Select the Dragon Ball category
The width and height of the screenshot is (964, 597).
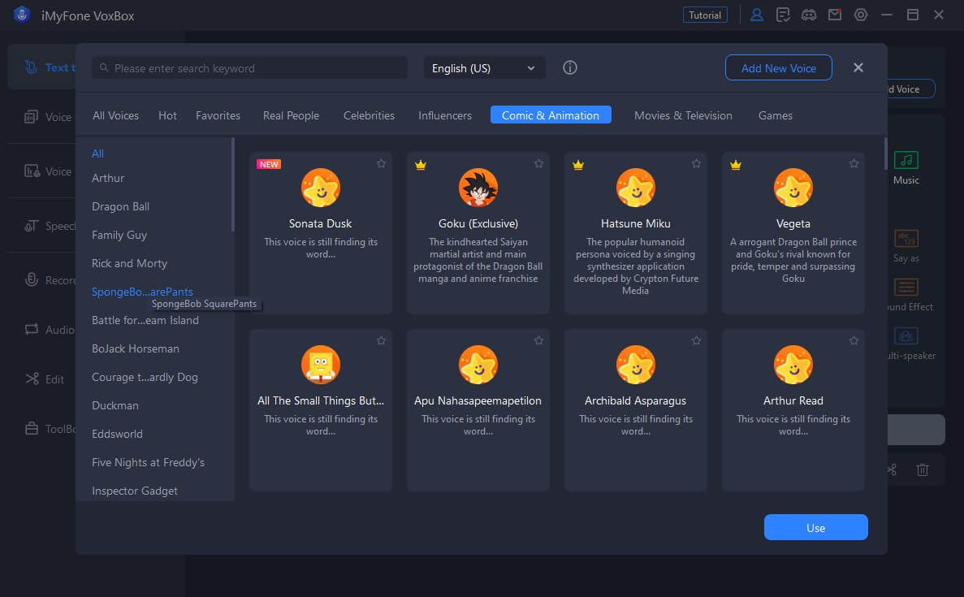click(120, 206)
